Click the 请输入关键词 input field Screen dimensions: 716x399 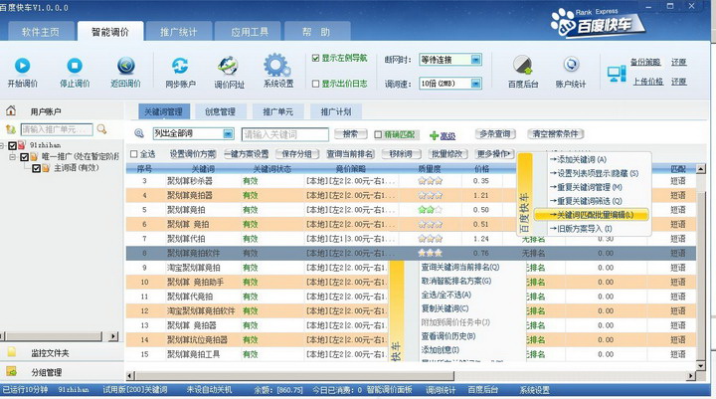tap(285, 134)
